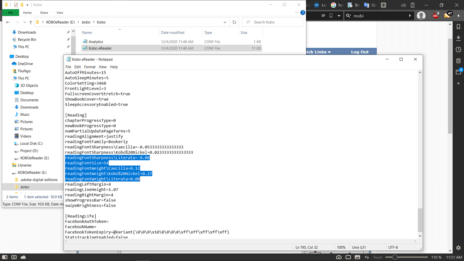Open Music folder in the tree
This screenshot has width=464, height=261.
click(x=25, y=115)
